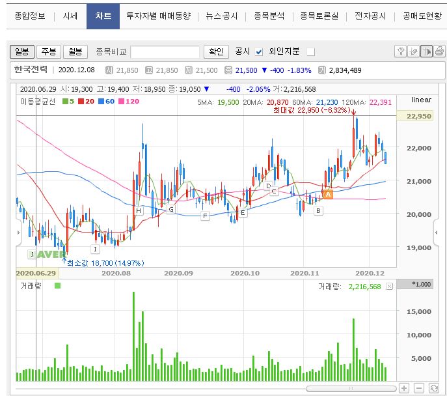Click the closing price 종 icon
This screenshot has height=396, width=447.
tap(228, 70)
